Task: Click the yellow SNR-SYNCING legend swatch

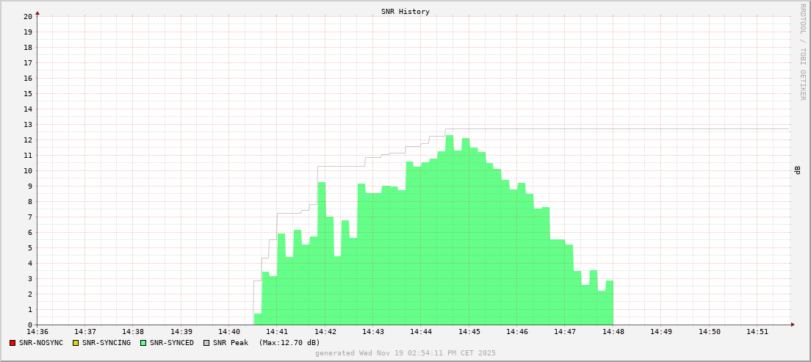Action: point(75,343)
